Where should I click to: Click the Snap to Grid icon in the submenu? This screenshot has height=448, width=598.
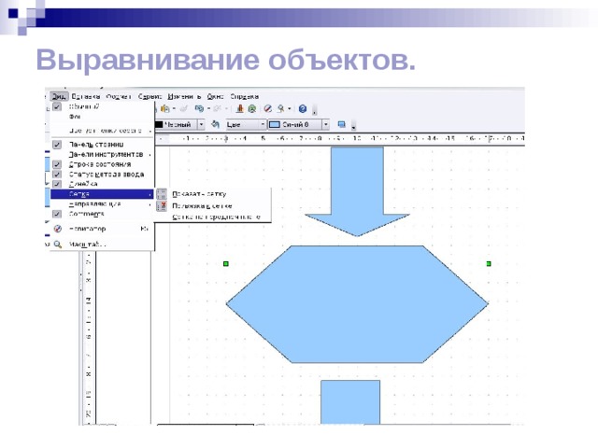[162, 206]
